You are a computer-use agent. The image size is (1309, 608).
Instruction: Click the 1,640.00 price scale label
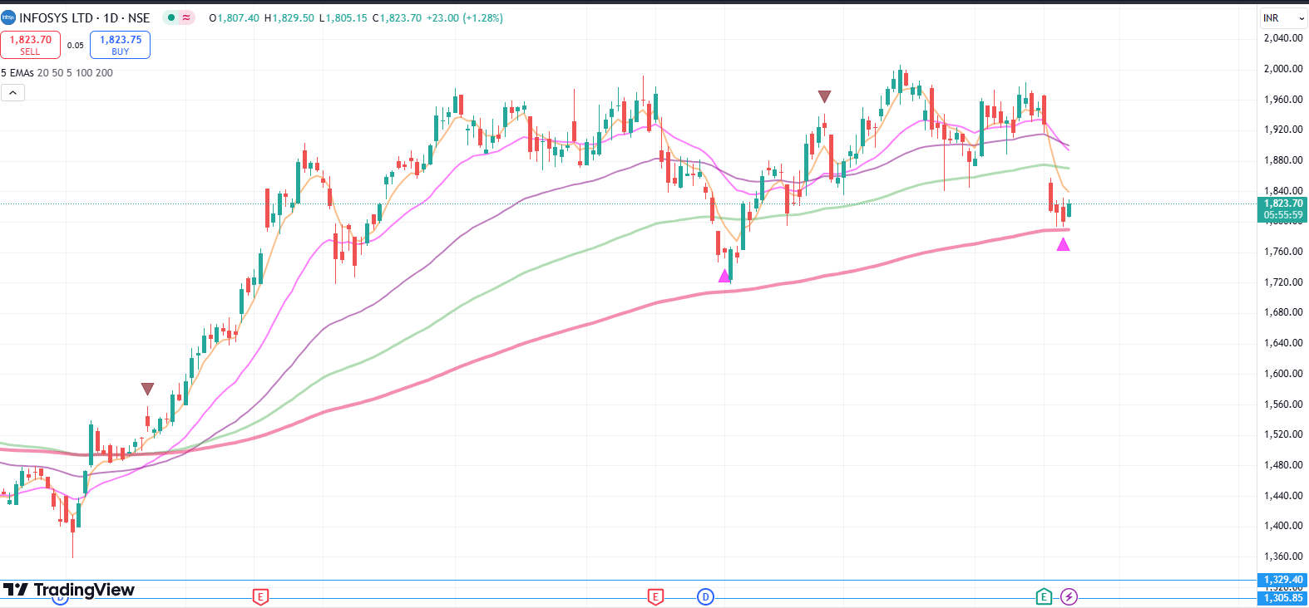[1283, 343]
